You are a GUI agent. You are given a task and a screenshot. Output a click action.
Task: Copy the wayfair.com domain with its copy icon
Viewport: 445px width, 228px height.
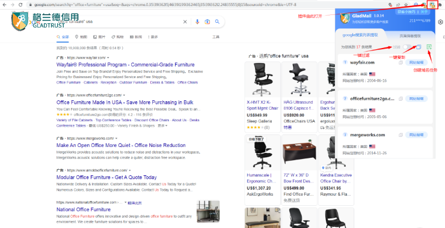(400, 62)
